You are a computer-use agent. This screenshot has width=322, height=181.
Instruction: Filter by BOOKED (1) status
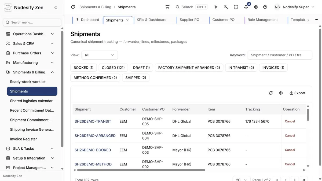pyautogui.click(x=83, y=68)
